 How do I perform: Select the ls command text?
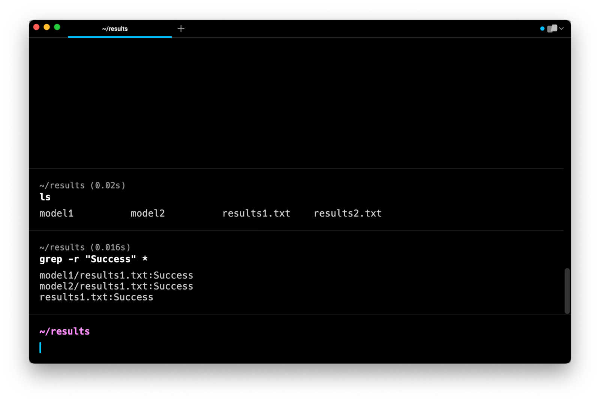click(45, 197)
